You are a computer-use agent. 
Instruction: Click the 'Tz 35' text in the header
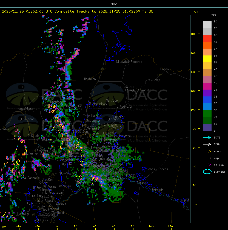[x=148, y=11]
